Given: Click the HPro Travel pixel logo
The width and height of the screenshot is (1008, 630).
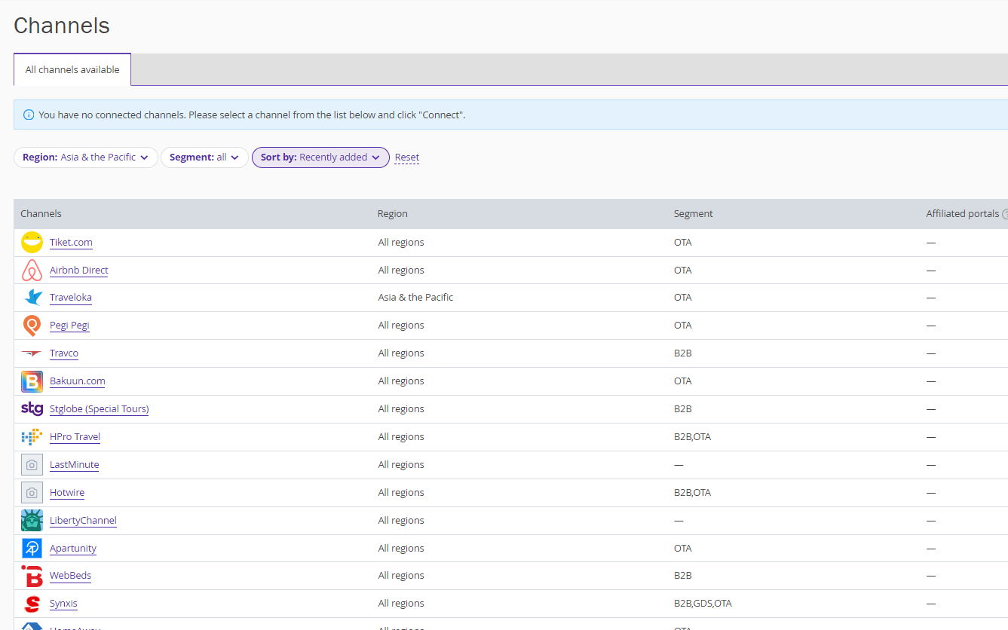Looking at the screenshot, I should (x=32, y=437).
